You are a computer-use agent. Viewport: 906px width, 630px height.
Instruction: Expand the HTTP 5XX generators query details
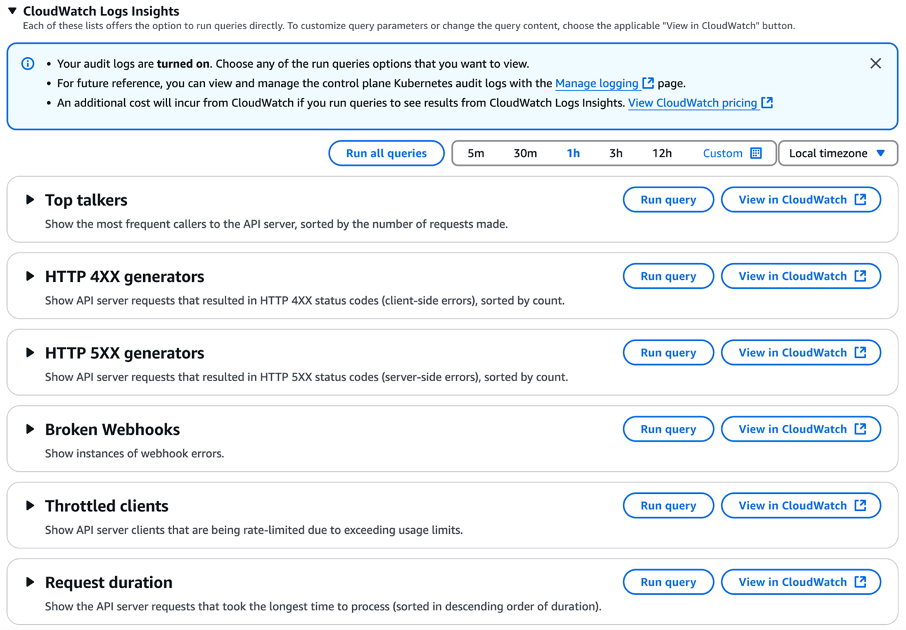point(30,353)
